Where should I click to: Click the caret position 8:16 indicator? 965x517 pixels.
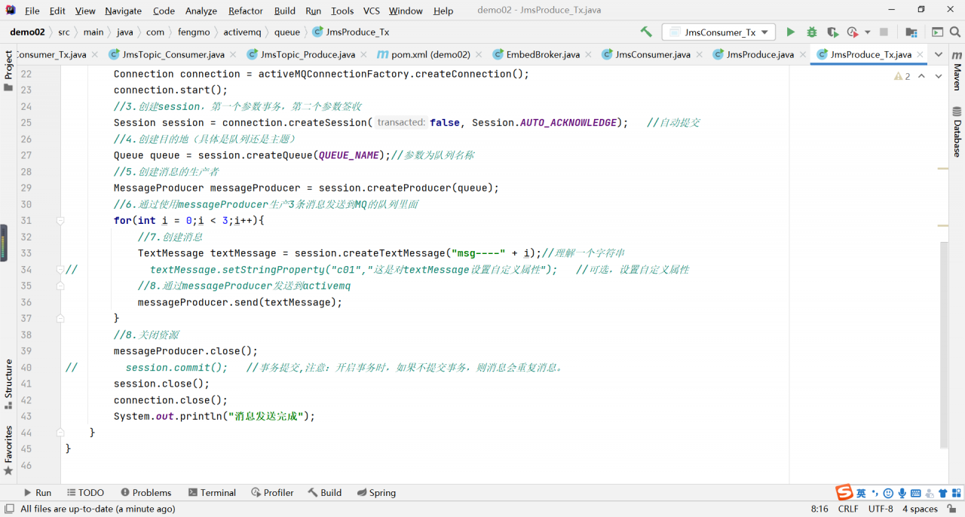[x=819, y=509]
